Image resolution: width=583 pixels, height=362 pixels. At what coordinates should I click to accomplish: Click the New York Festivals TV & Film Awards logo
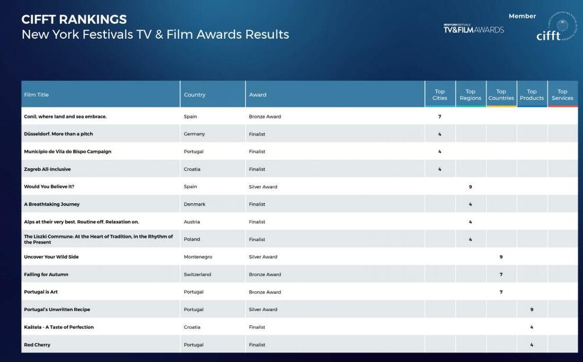pyautogui.click(x=473, y=28)
